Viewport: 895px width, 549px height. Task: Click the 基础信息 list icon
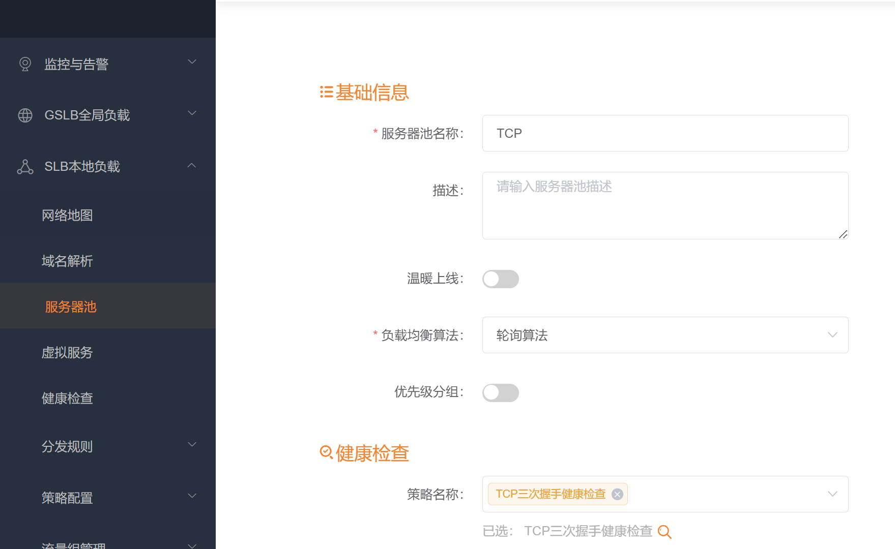click(326, 92)
